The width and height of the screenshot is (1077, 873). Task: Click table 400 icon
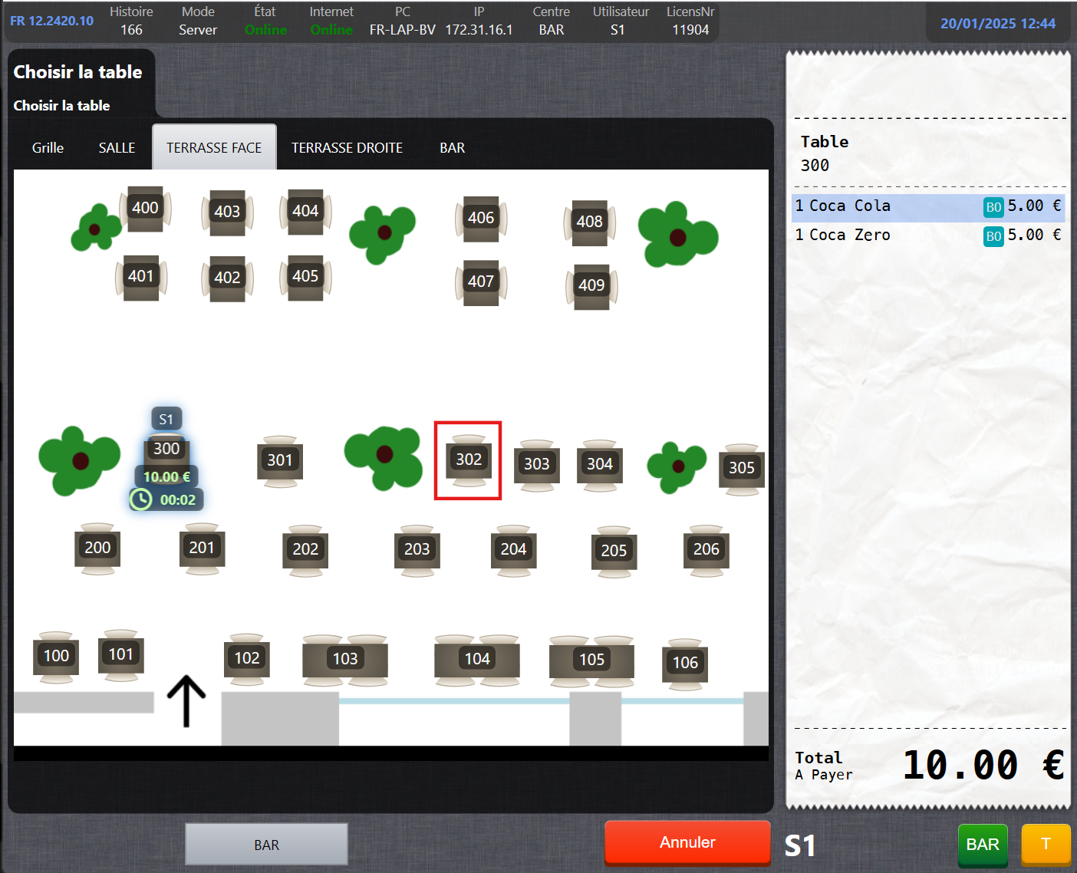point(145,208)
